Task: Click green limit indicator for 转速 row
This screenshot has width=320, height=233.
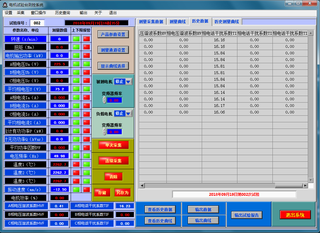Action: (76, 39)
